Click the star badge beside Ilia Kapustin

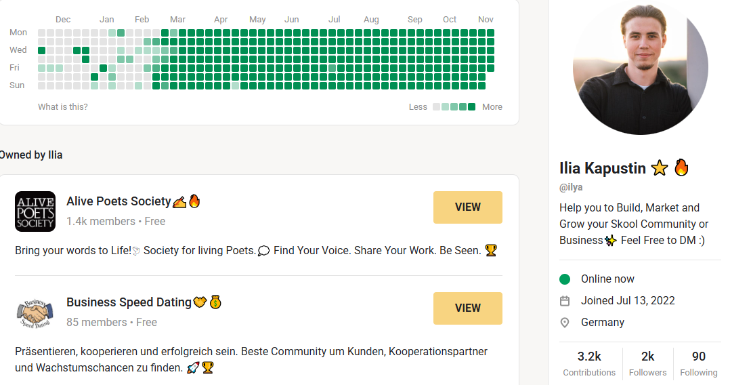[659, 168]
